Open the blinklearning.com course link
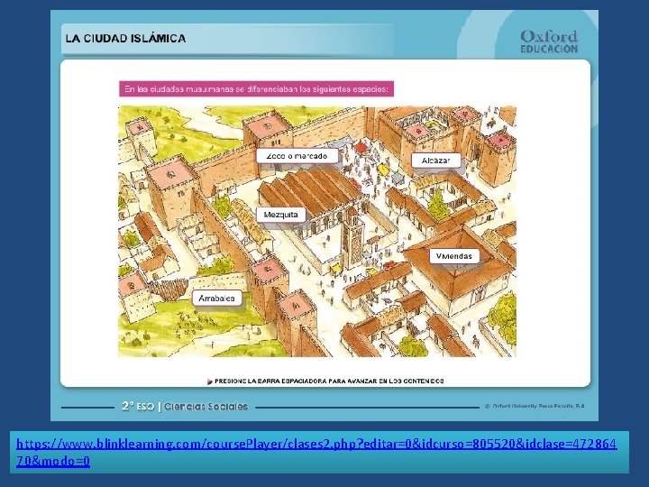 pyautogui.click(x=316, y=452)
